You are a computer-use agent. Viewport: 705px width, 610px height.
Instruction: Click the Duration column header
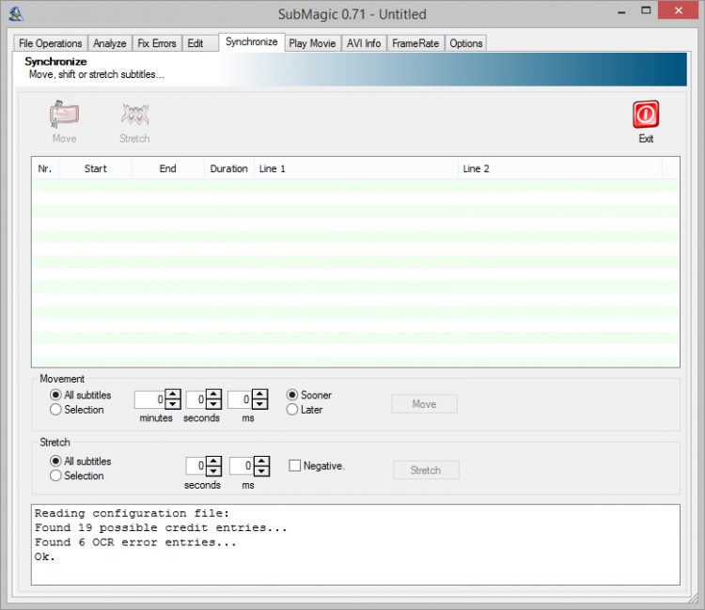point(228,168)
